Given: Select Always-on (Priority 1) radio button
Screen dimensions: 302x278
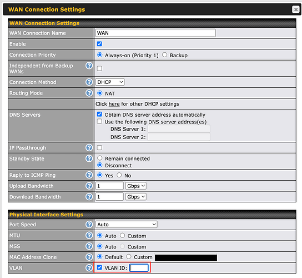Looking at the screenshot, I should (99, 55).
